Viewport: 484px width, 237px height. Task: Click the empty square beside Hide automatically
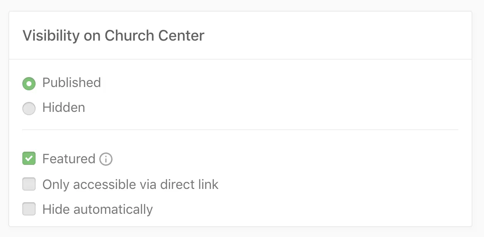pos(29,209)
